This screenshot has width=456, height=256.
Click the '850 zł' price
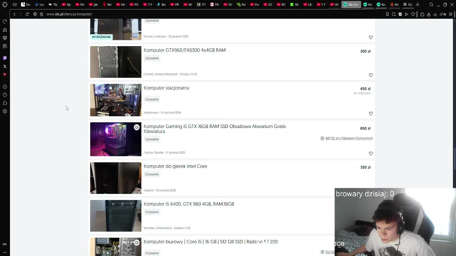point(365,128)
